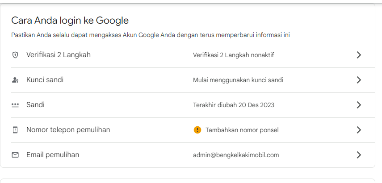
Task: Open recovery phone chevron arrow
Action: tap(358, 130)
